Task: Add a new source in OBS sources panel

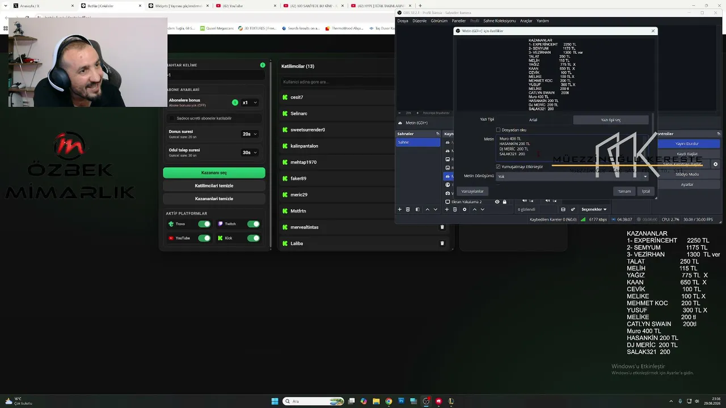Action: coord(446,210)
